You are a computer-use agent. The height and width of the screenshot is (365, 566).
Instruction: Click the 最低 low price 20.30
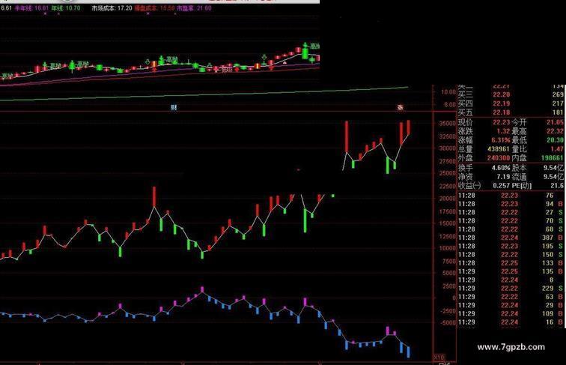[555, 140]
